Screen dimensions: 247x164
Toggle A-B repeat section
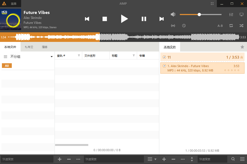220,26
